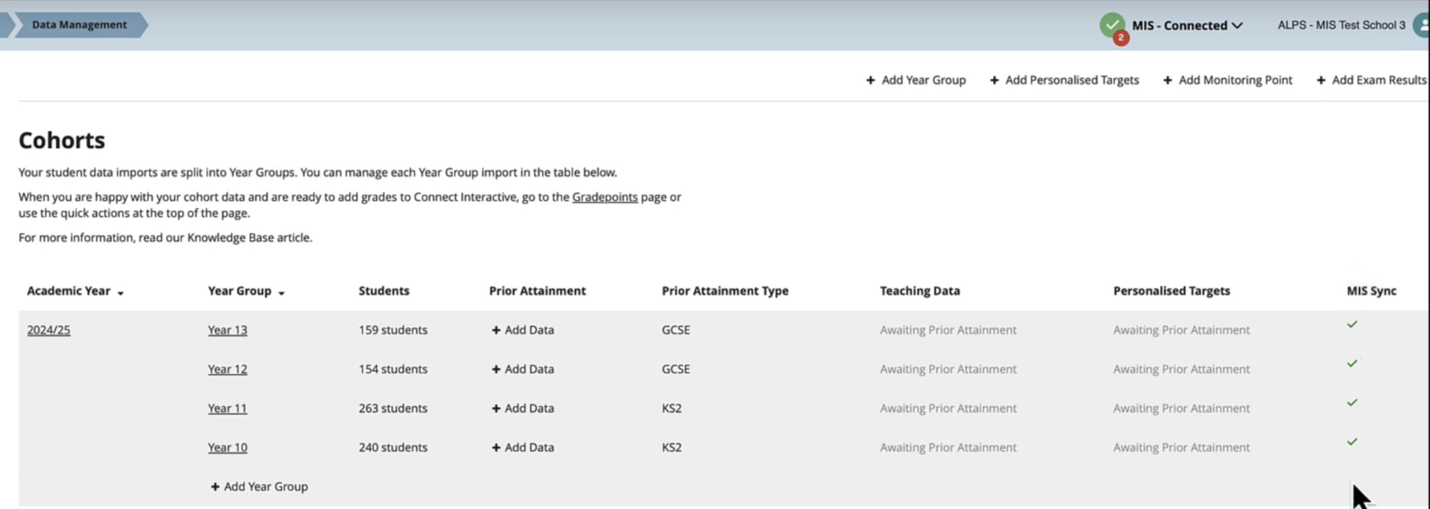1430x509 pixels.
Task: Click the plus icon of top Add Year Group
Action: pyautogui.click(x=870, y=81)
